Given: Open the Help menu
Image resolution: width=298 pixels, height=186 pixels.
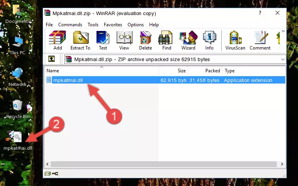Looking at the screenshot, I should click(154, 25).
